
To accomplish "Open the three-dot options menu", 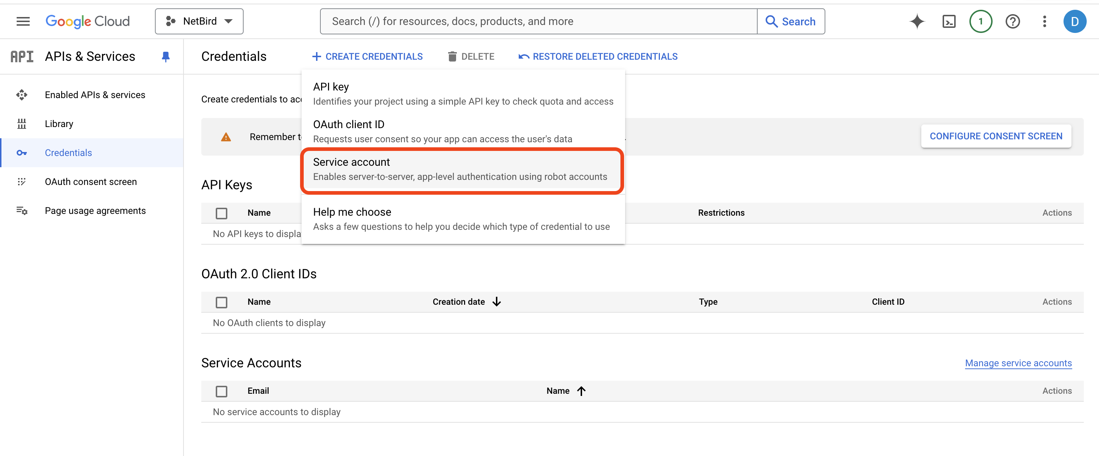I will point(1044,21).
